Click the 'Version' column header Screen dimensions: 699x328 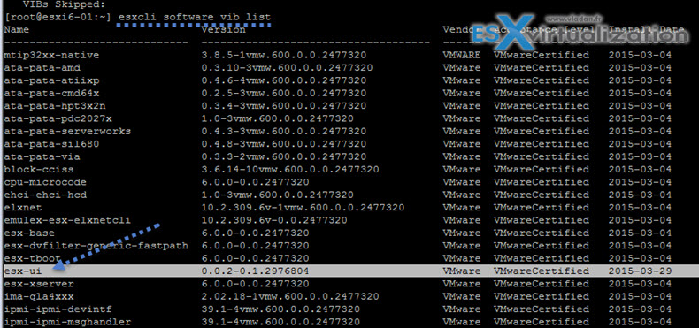coord(223,30)
